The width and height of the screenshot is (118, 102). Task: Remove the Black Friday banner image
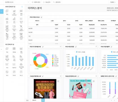point(58,81)
